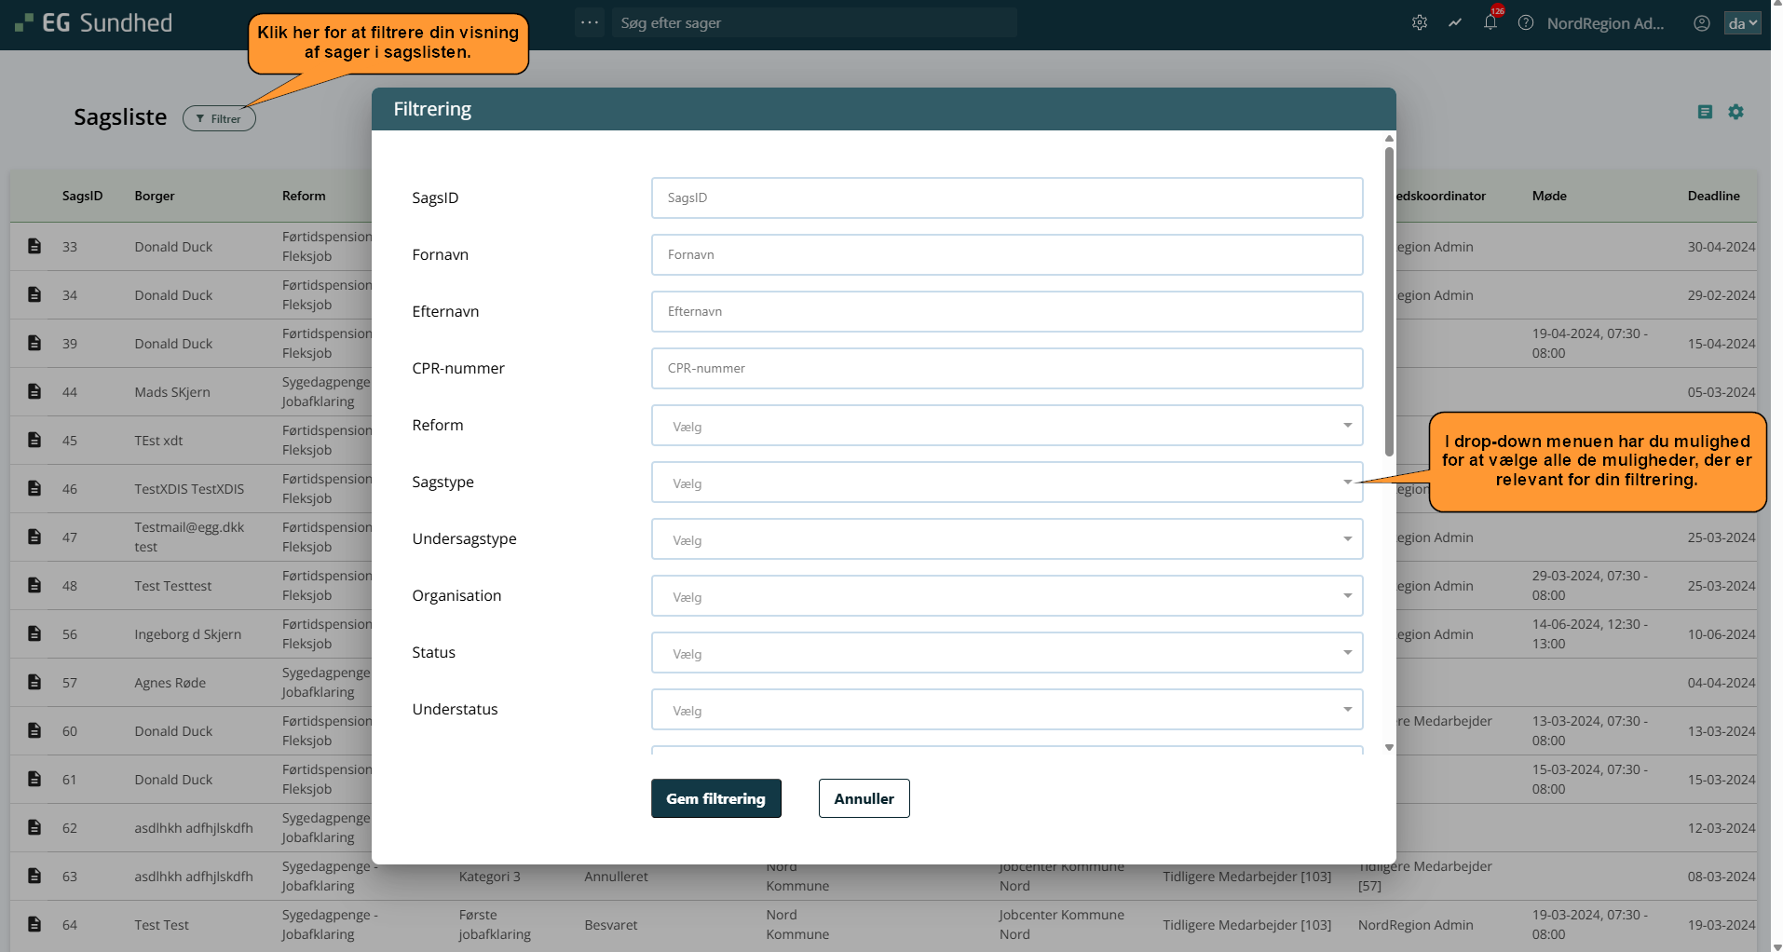Screen dimensions: 1783x952
Task: Open the statistics chart icon in top bar
Action: (1455, 23)
